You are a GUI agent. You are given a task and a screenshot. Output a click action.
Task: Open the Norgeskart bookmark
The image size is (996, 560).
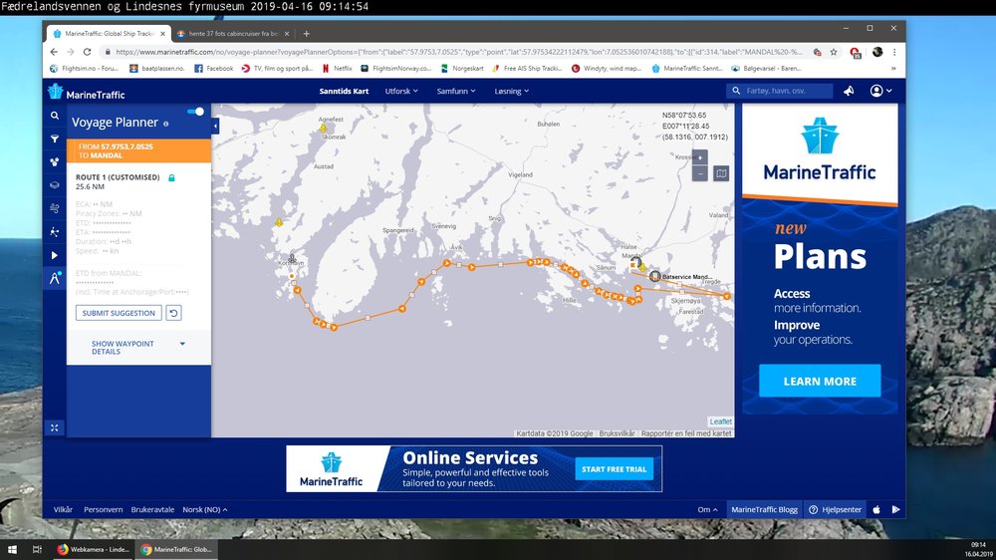click(x=462, y=68)
